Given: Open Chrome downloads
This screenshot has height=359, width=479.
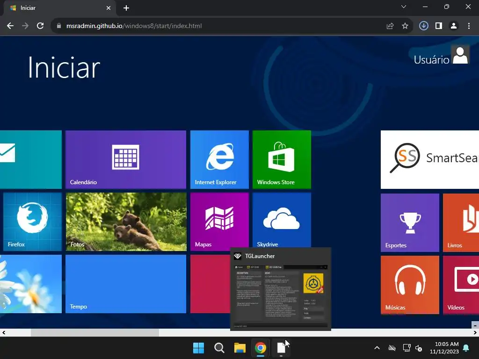Looking at the screenshot, I should [x=423, y=26].
